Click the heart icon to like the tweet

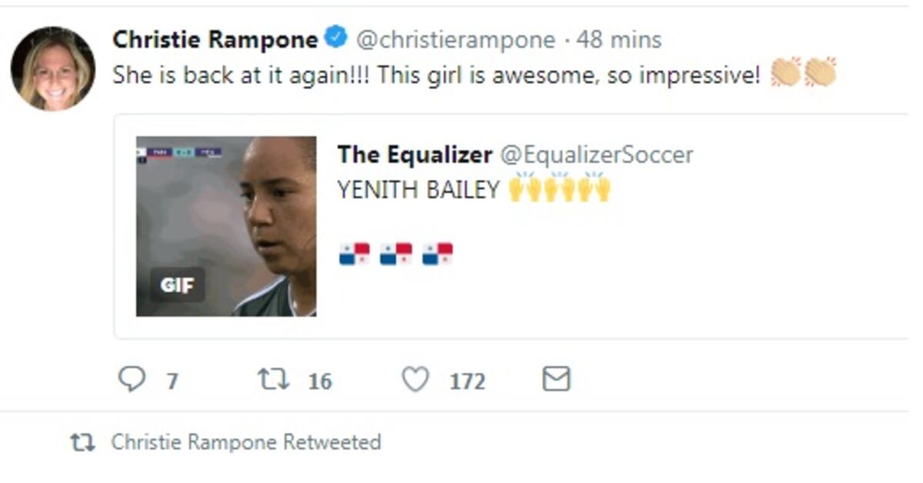coord(415,378)
